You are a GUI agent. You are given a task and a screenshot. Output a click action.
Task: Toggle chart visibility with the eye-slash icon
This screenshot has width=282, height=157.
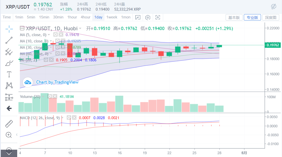274,6
